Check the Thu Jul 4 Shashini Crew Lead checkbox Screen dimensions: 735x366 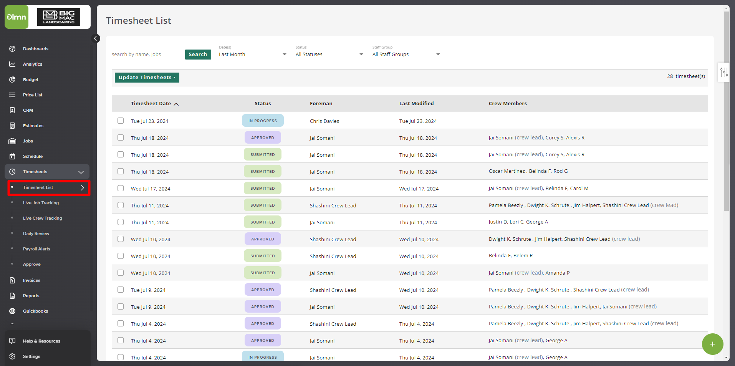(121, 323)
